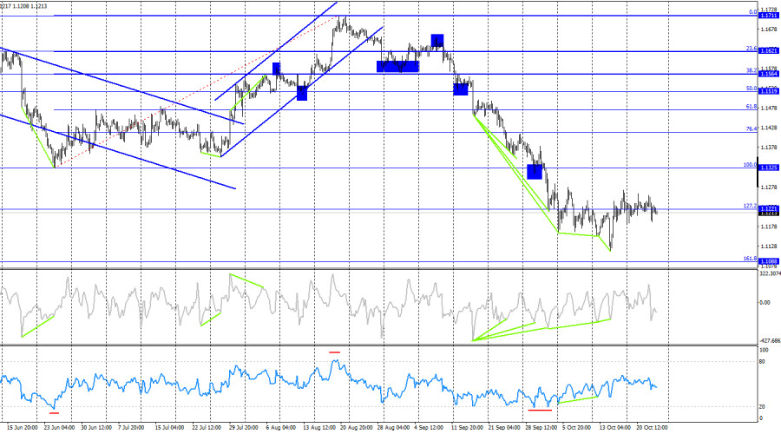The width and height of the screenshot is (781, 434).
Task: Click the 1.1519 price level label
Action: [769, 91]
